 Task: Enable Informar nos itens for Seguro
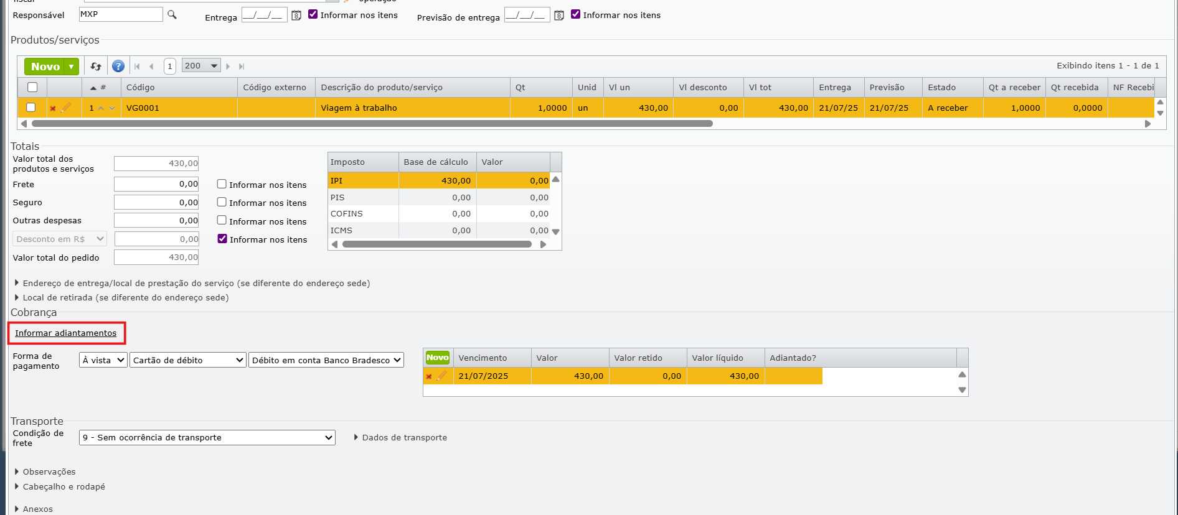pyautogui.click(x=221, y=202)
